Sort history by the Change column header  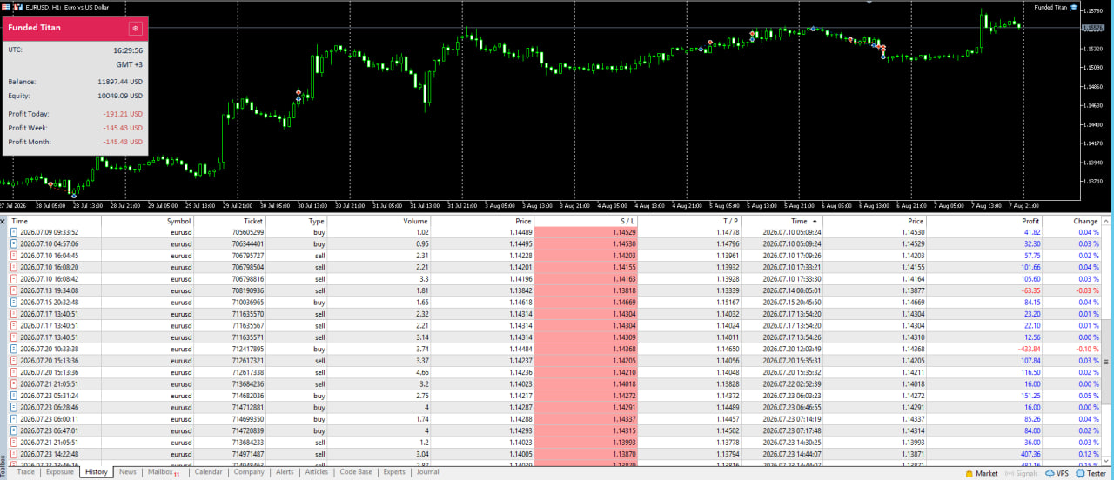click(x=1073, y=221)
